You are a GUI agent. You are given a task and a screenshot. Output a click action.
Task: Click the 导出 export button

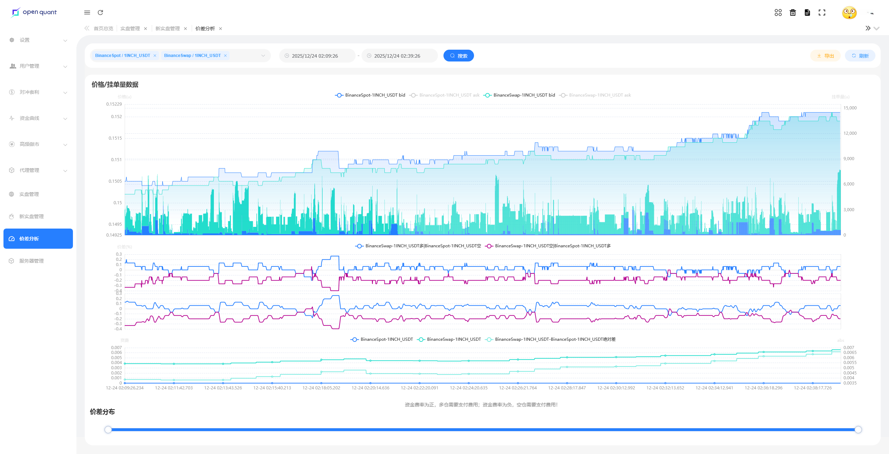[x=825, y=56]
